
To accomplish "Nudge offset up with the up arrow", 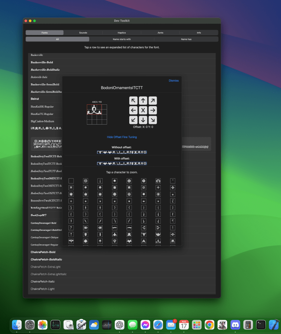I will [x=143, y=101].
